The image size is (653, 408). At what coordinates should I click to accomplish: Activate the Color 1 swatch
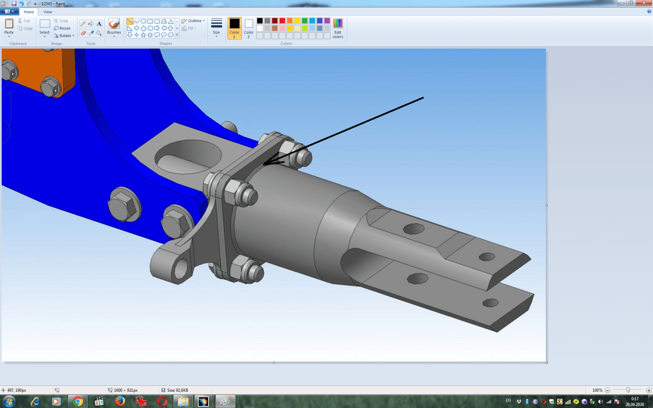[x=234, y=27]
